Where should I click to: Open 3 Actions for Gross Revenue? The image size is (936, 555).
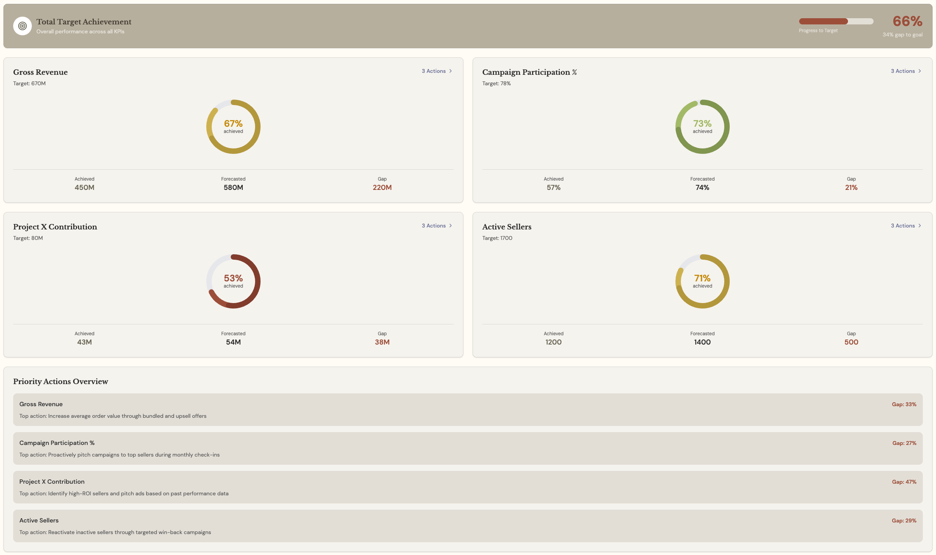(x=433, y=71)
